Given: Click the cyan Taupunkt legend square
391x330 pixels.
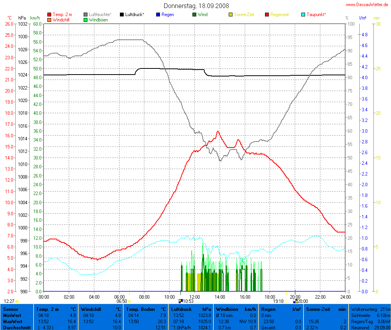Looking at the screenshot, I should (x=303, y=15).
